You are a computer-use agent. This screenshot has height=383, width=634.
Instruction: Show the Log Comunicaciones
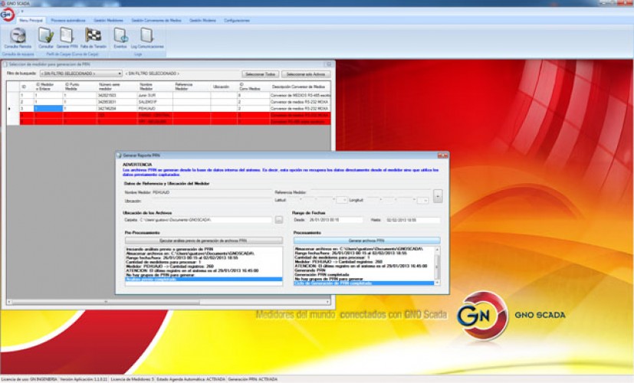(147, 38)
